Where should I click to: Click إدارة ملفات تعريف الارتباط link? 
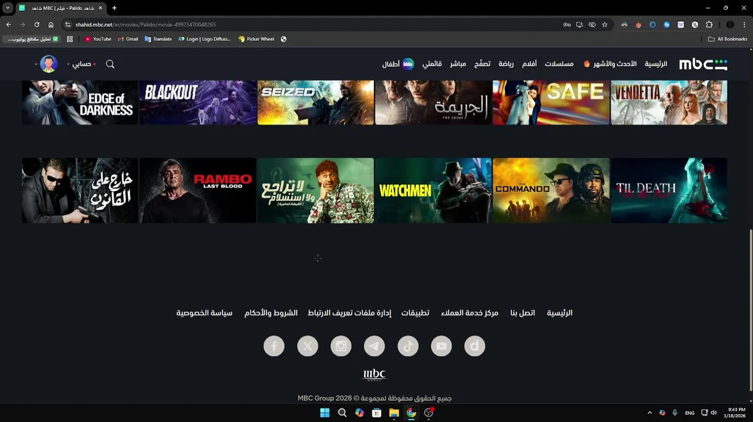[349, 313]
